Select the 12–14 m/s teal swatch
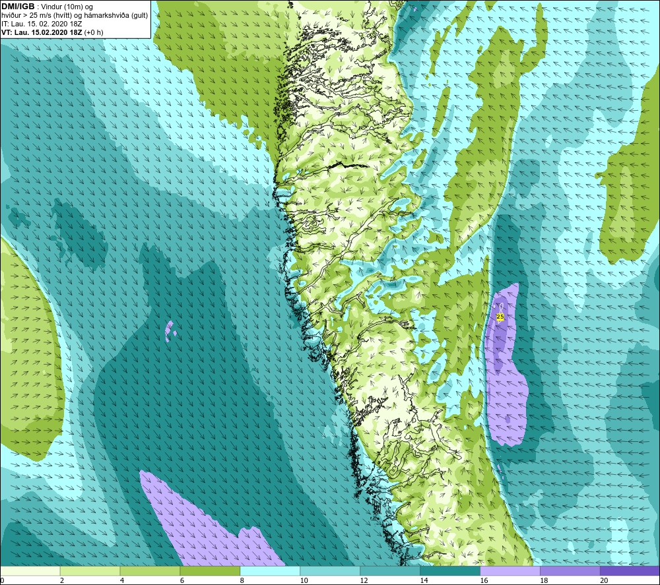This screenshot has width=660, height=585. click(390, 571)
